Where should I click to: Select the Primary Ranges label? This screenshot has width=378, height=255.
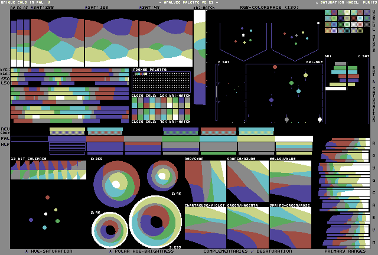(x=344, y=251)
